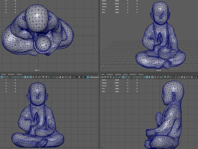Viewport: 198px width, 149px height.
Task: Click lock camera icon in side-view panel
Action: (x=105, y=77)
